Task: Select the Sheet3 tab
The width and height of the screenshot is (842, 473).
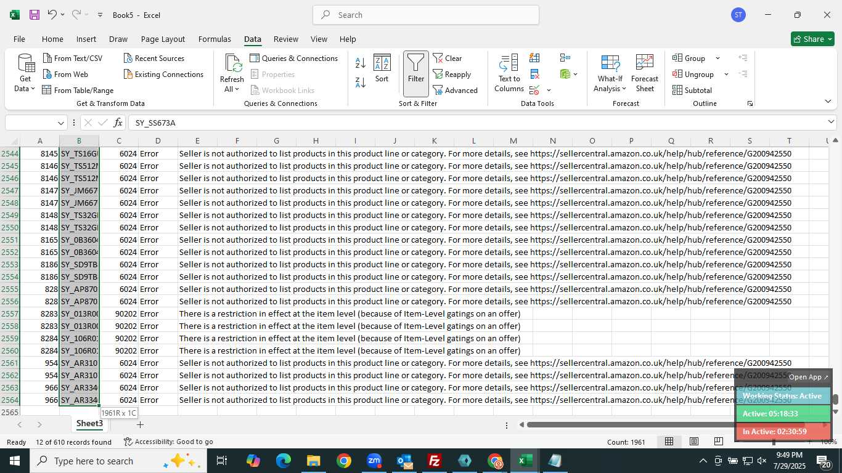Action: tap(89, 424)
